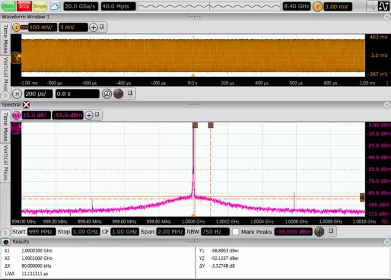
Task: Edit the RBW 750 Hz field
Action: point(216,232)
